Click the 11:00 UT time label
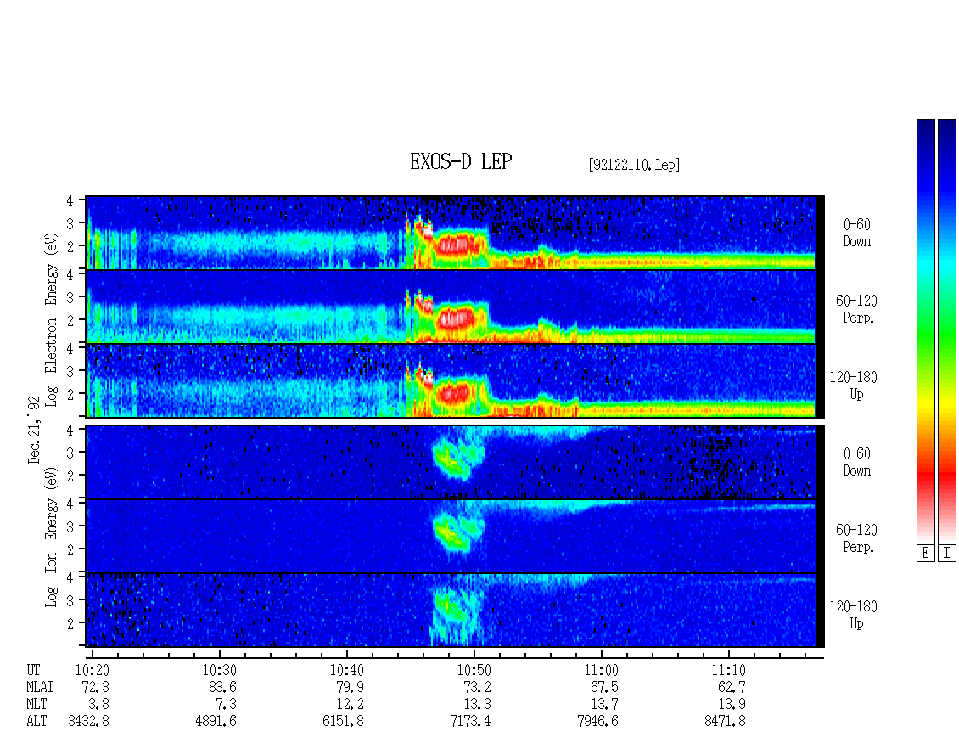The height and width of the screenshot is (743, 959). [x=601, y=670]
